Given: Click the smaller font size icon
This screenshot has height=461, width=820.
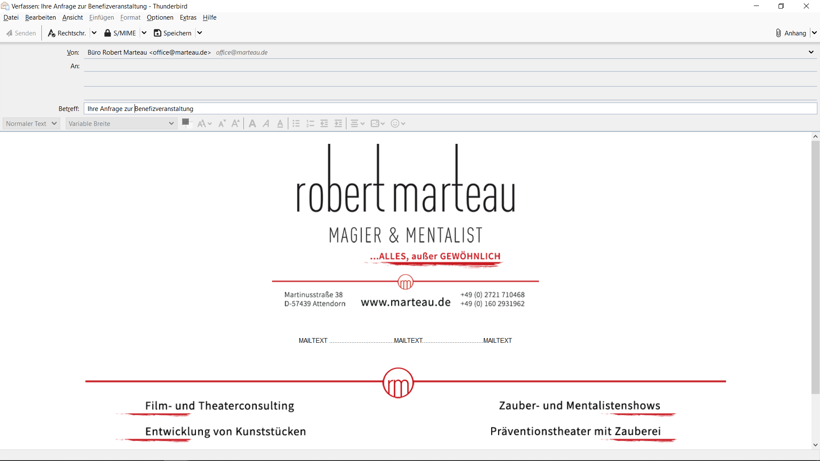Looking at the screenshot, I should [x=222, y=124].
